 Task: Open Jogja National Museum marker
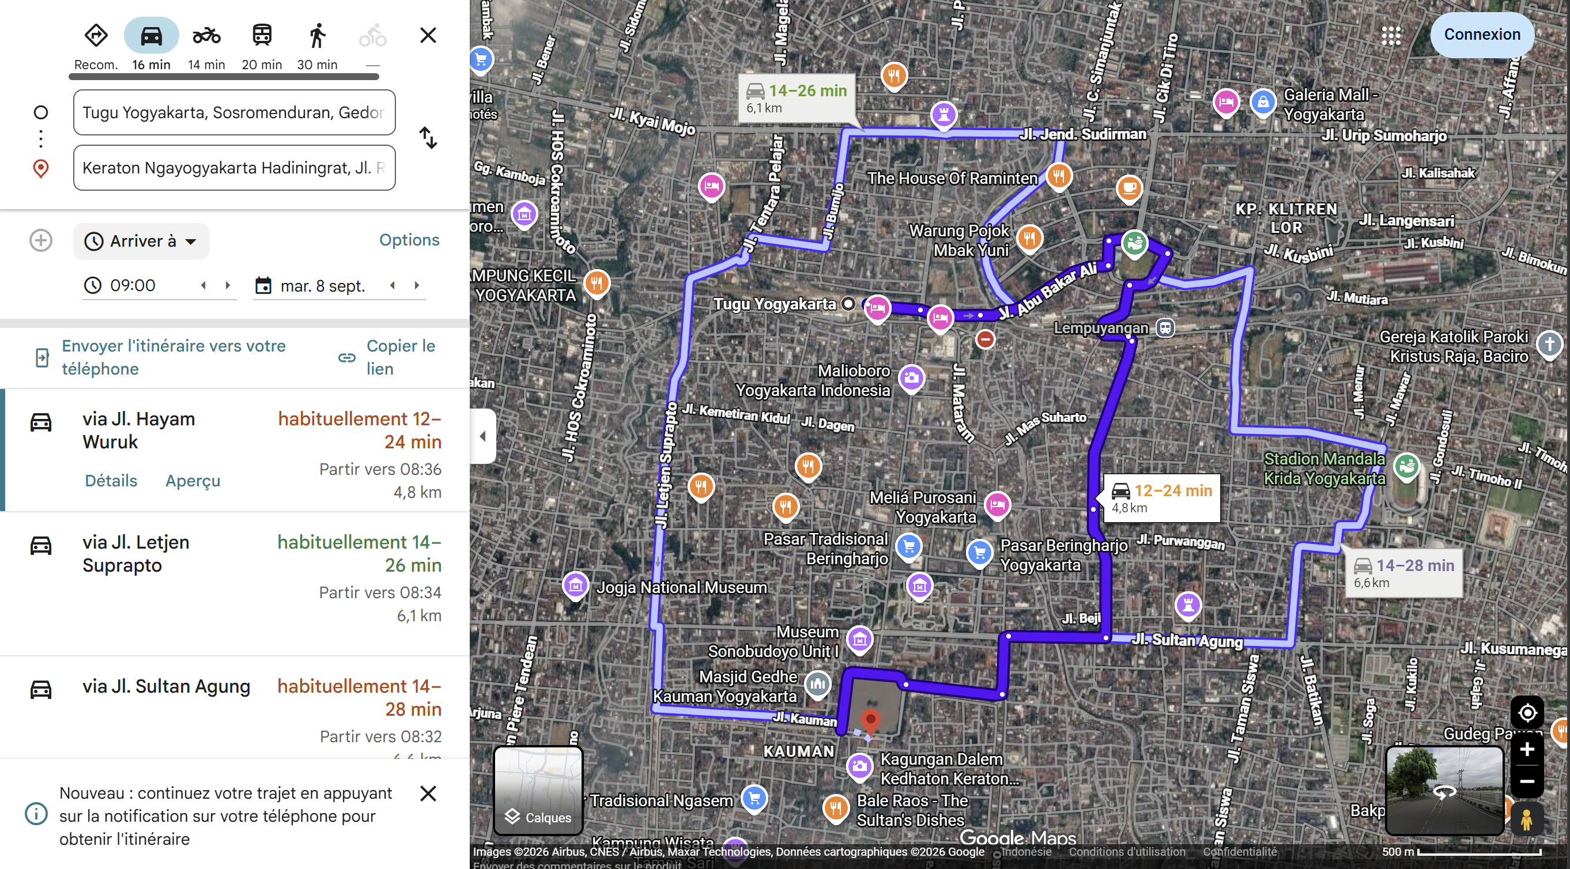point(575,586)
